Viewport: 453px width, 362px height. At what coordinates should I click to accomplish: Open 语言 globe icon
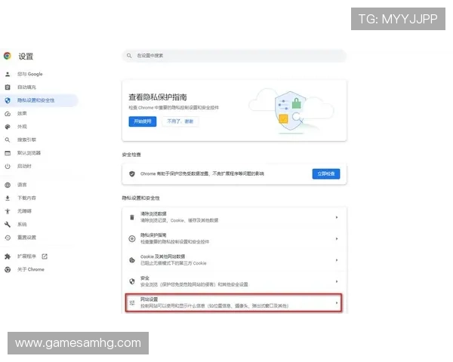(8, 185)
